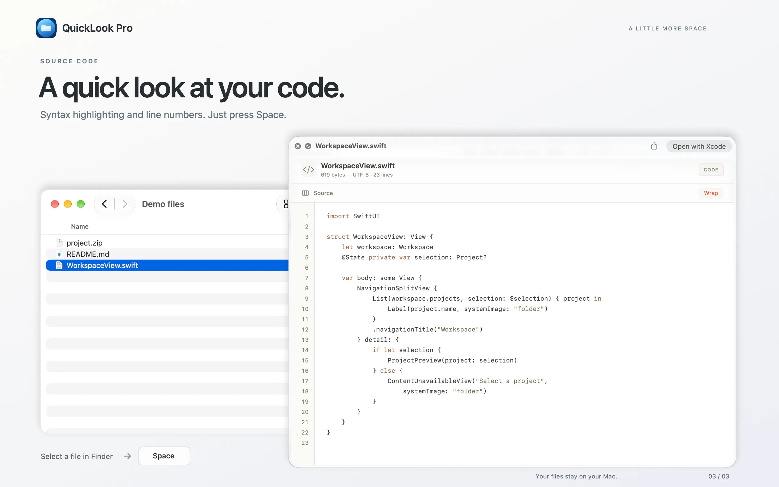Click the Demo files window title
This screenshot has width=779, height=487.
(163, 204)
